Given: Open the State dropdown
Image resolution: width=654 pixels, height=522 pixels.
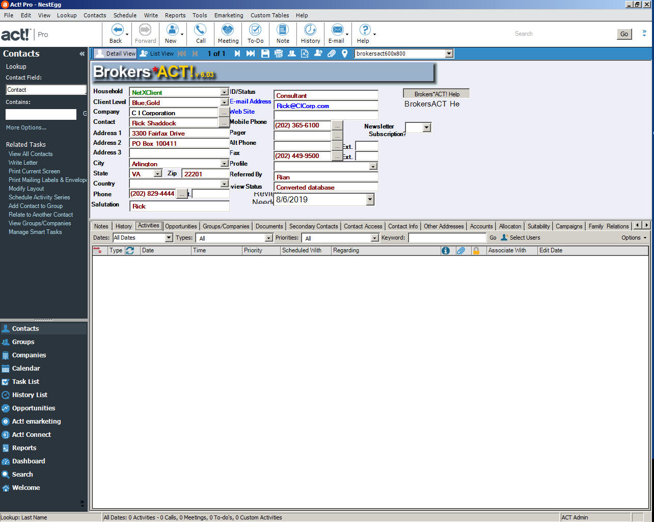Looking at the screenshot, I should pos(158,174).
